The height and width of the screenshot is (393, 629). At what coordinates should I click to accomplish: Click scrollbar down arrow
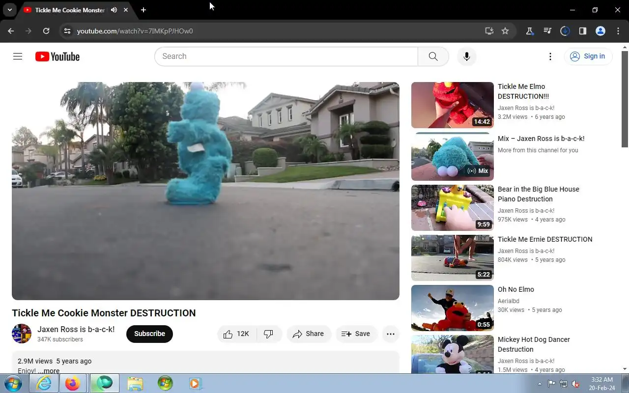(x=625, y=369)
